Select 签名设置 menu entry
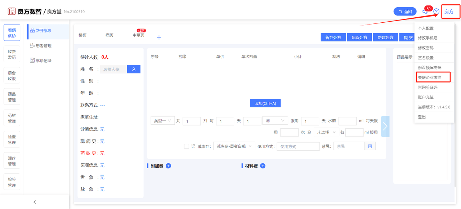Screen dimensions: 461x209 click(434, 58)
